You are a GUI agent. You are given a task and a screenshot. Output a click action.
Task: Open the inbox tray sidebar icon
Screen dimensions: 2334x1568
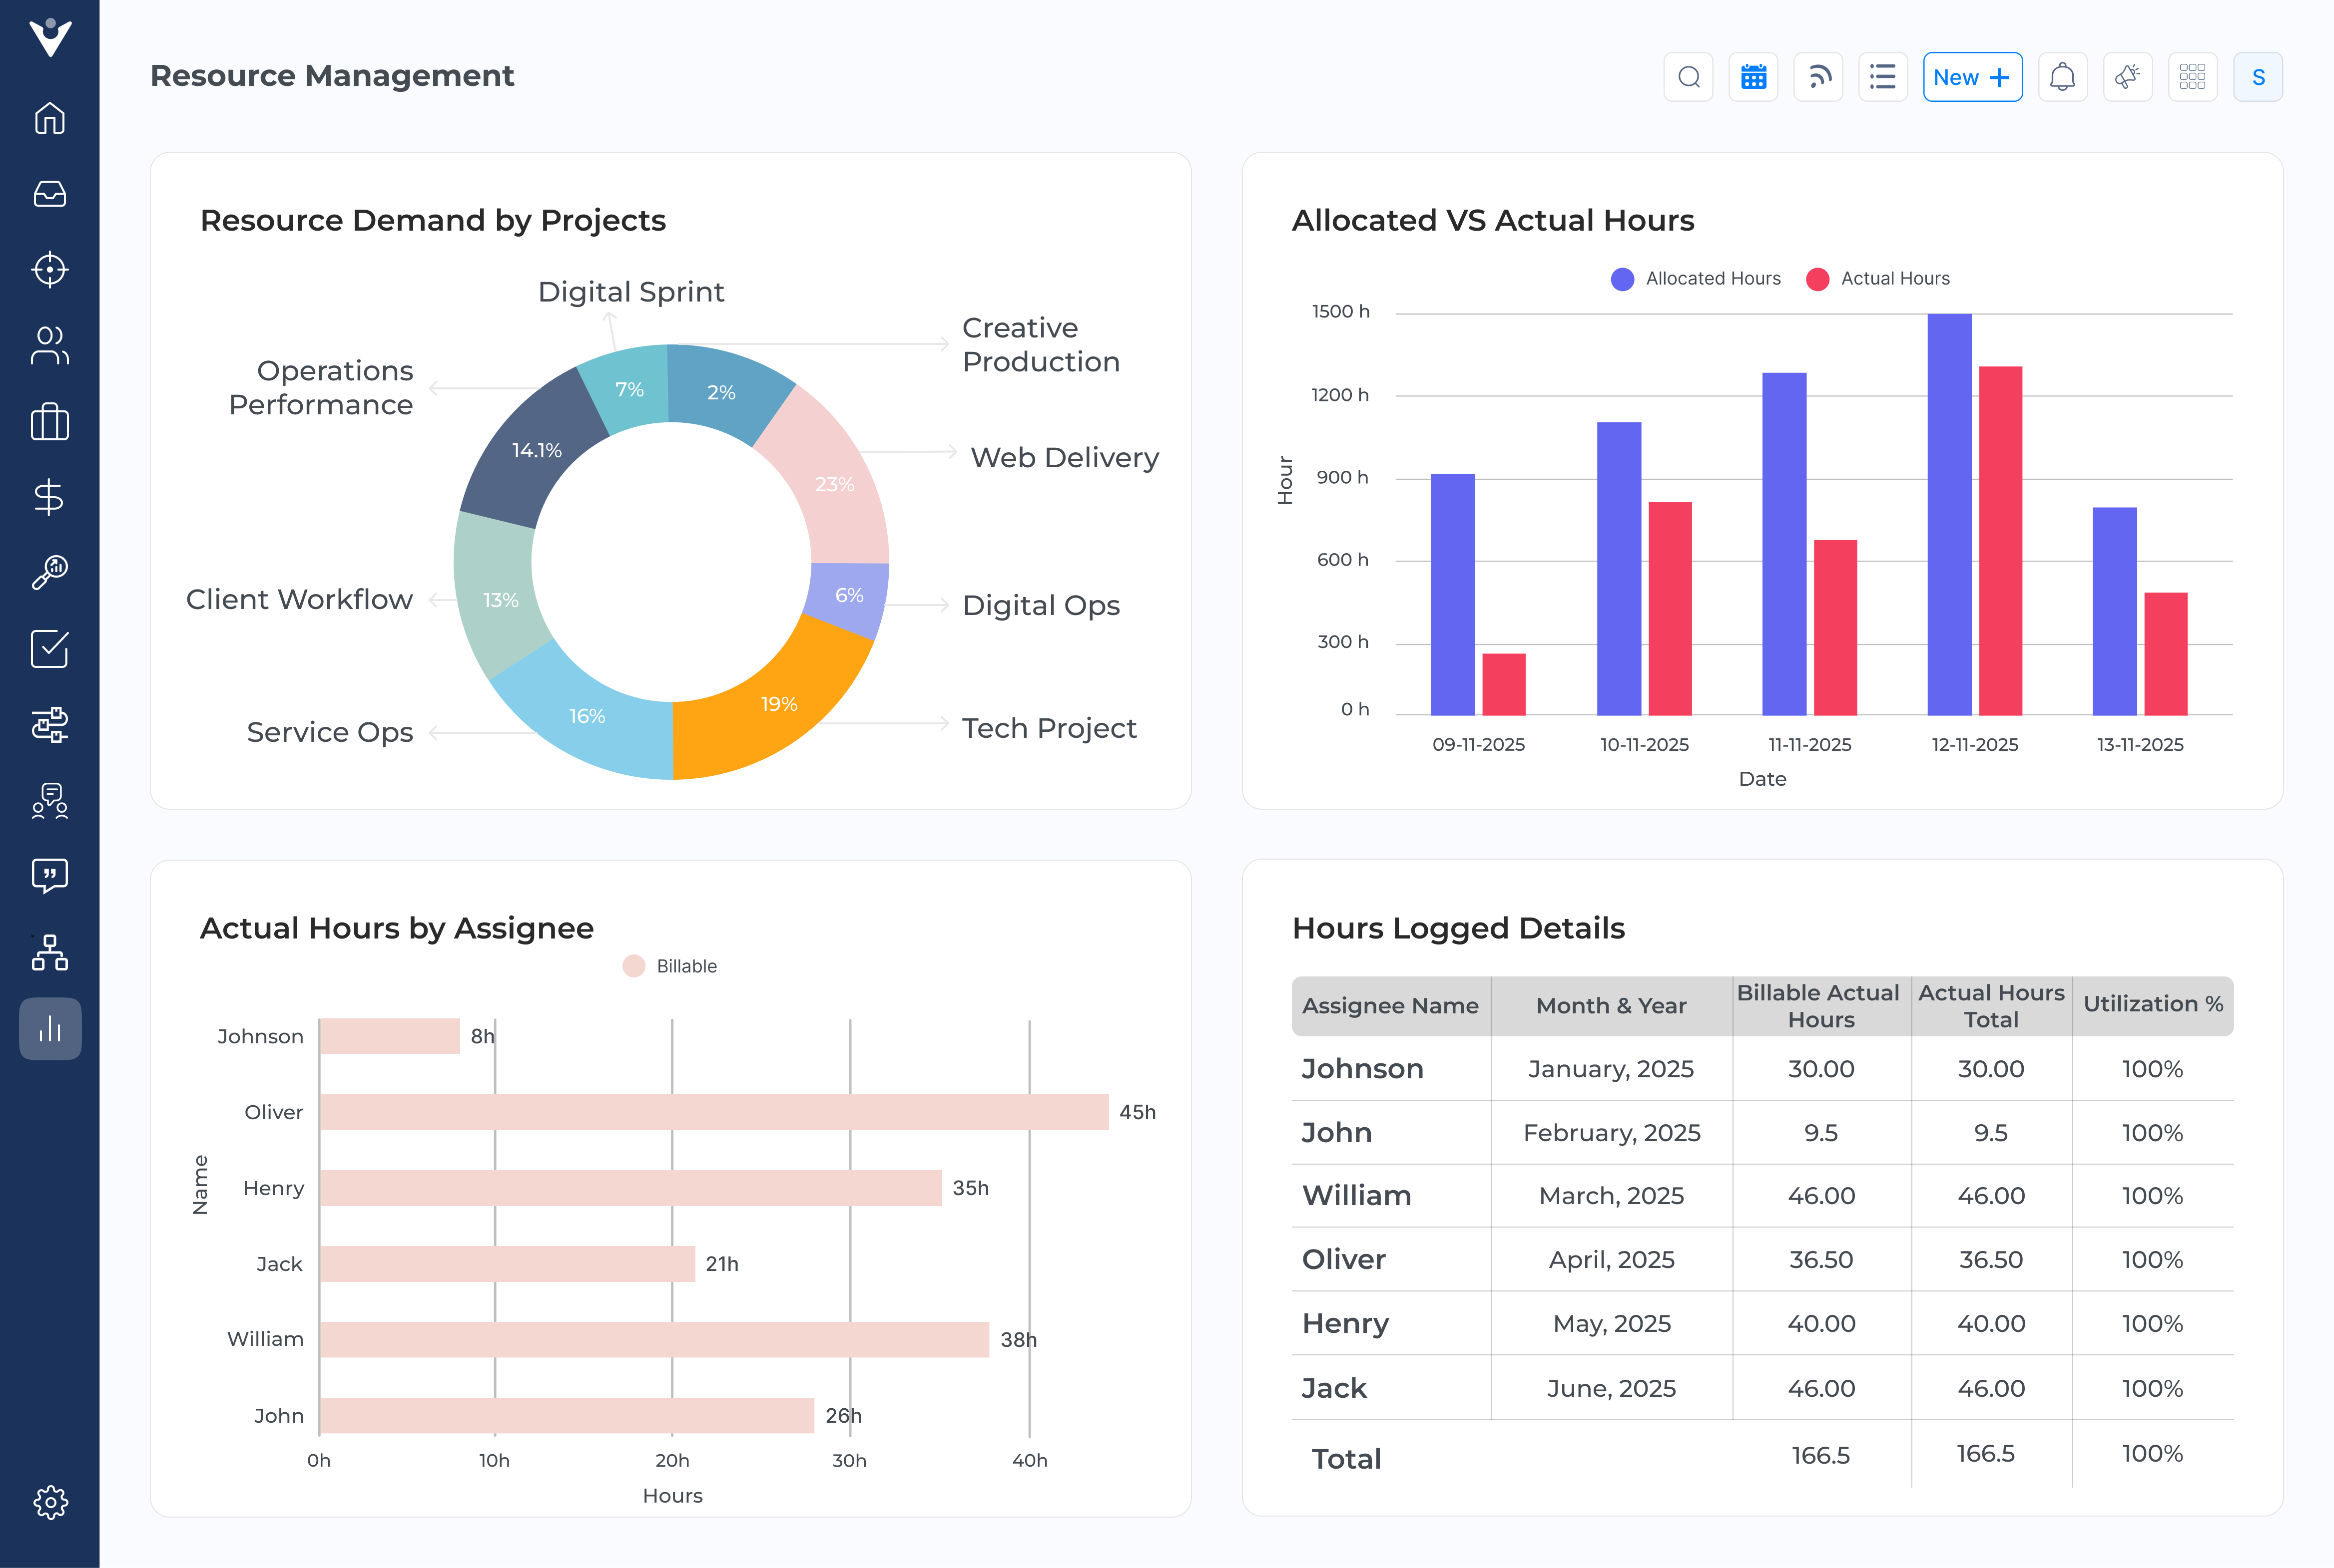click(49, 194)
